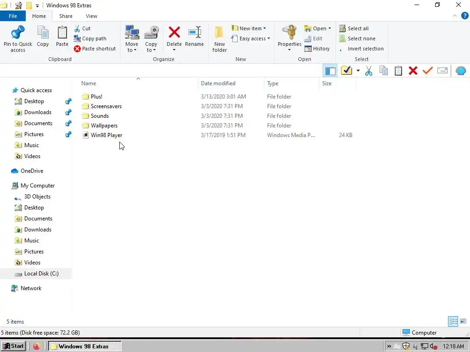
Task: Click the History button
Action: pos(317,49)
